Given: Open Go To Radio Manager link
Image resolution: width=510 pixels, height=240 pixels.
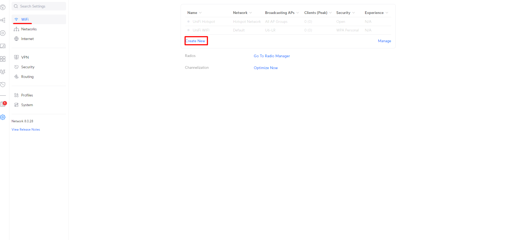Looking at the screenshot, I should pos(272,56).
